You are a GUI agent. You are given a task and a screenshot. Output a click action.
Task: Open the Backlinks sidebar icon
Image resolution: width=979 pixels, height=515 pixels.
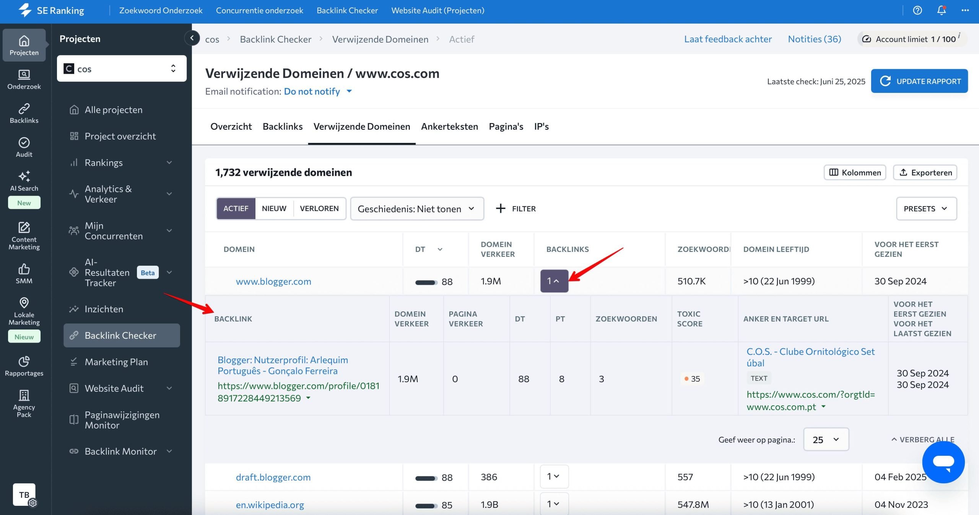(x=24, y=113)
